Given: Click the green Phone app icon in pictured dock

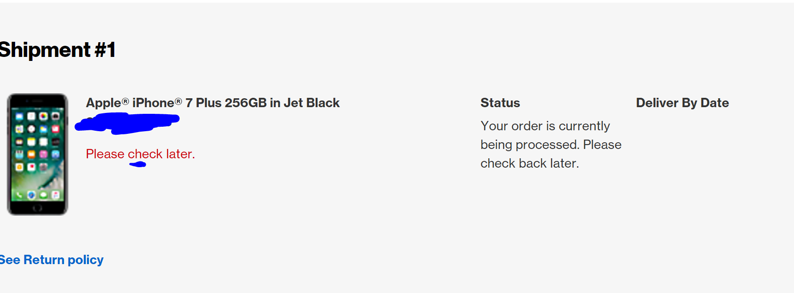Looking at the screenshot, I should coord(19,195).
